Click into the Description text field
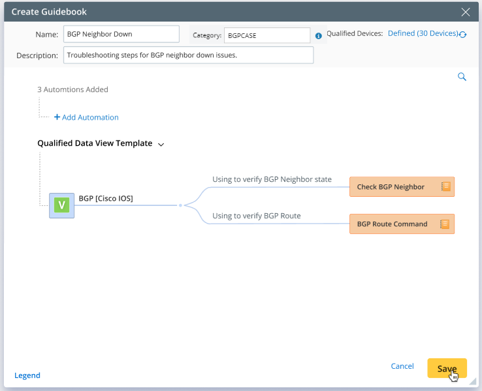 coord(189,55)
